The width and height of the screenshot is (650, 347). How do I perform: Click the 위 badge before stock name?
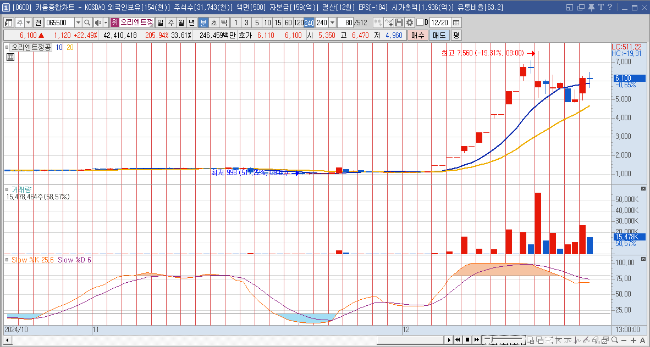tap(115, 23)
